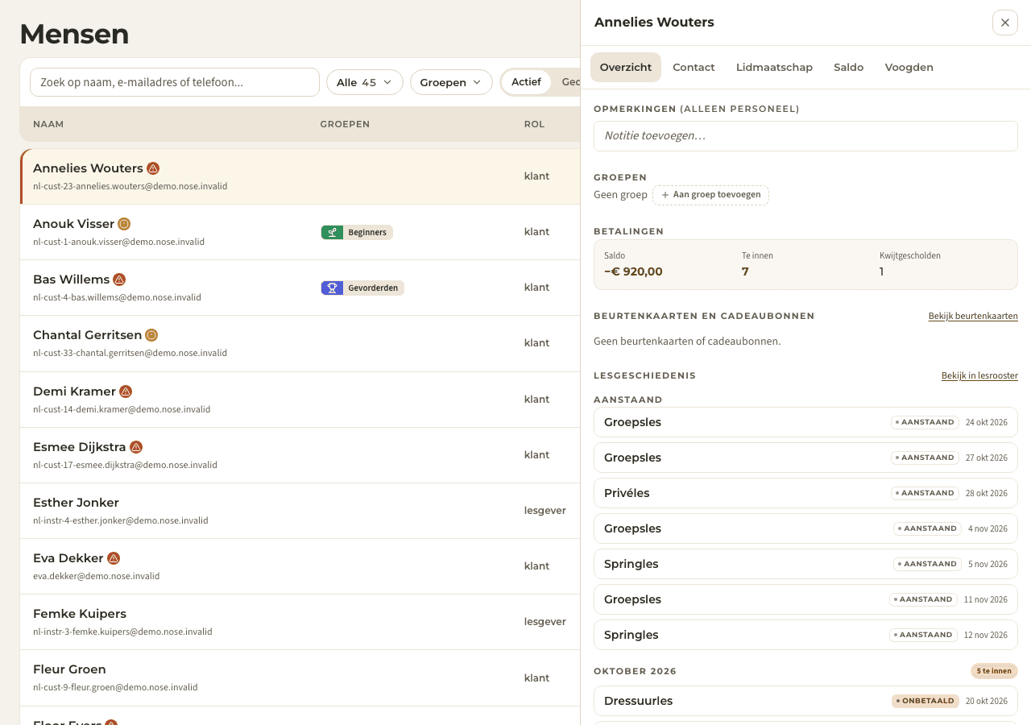Screen dimensions: 1031x725
Task: Open the Privéles lesson dated 28 okt 2026
Action: point(805,493)
